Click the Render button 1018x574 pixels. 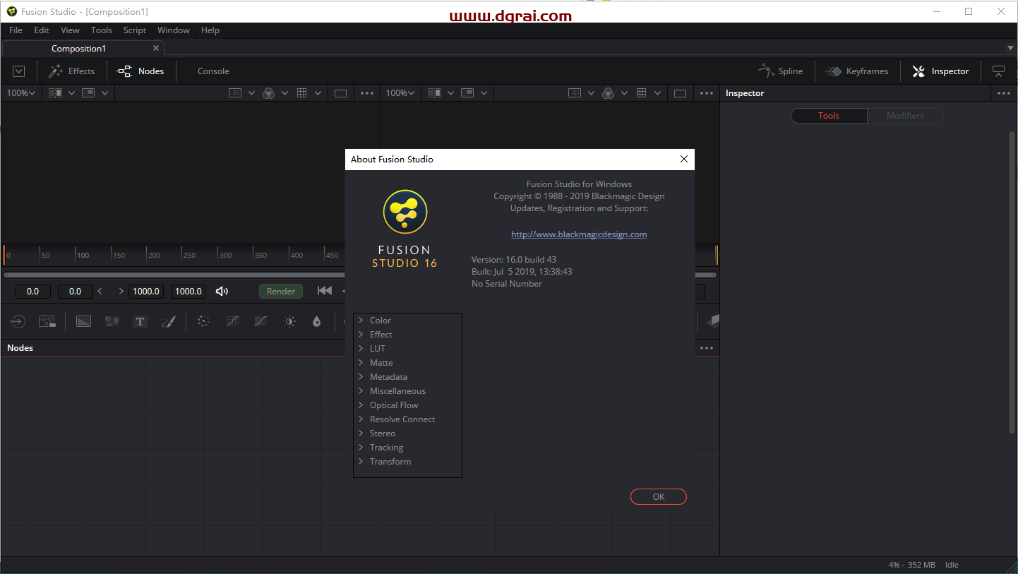click(x=281, y=292)
